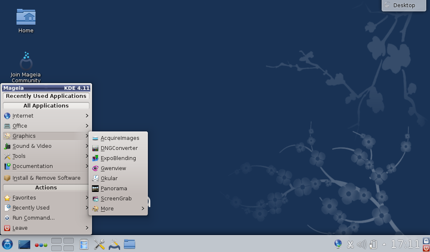The width and height of the screenshot is (430, 252).
Task: Click the Join Mageia Community desktop icon
Action: tap(26, 62)
